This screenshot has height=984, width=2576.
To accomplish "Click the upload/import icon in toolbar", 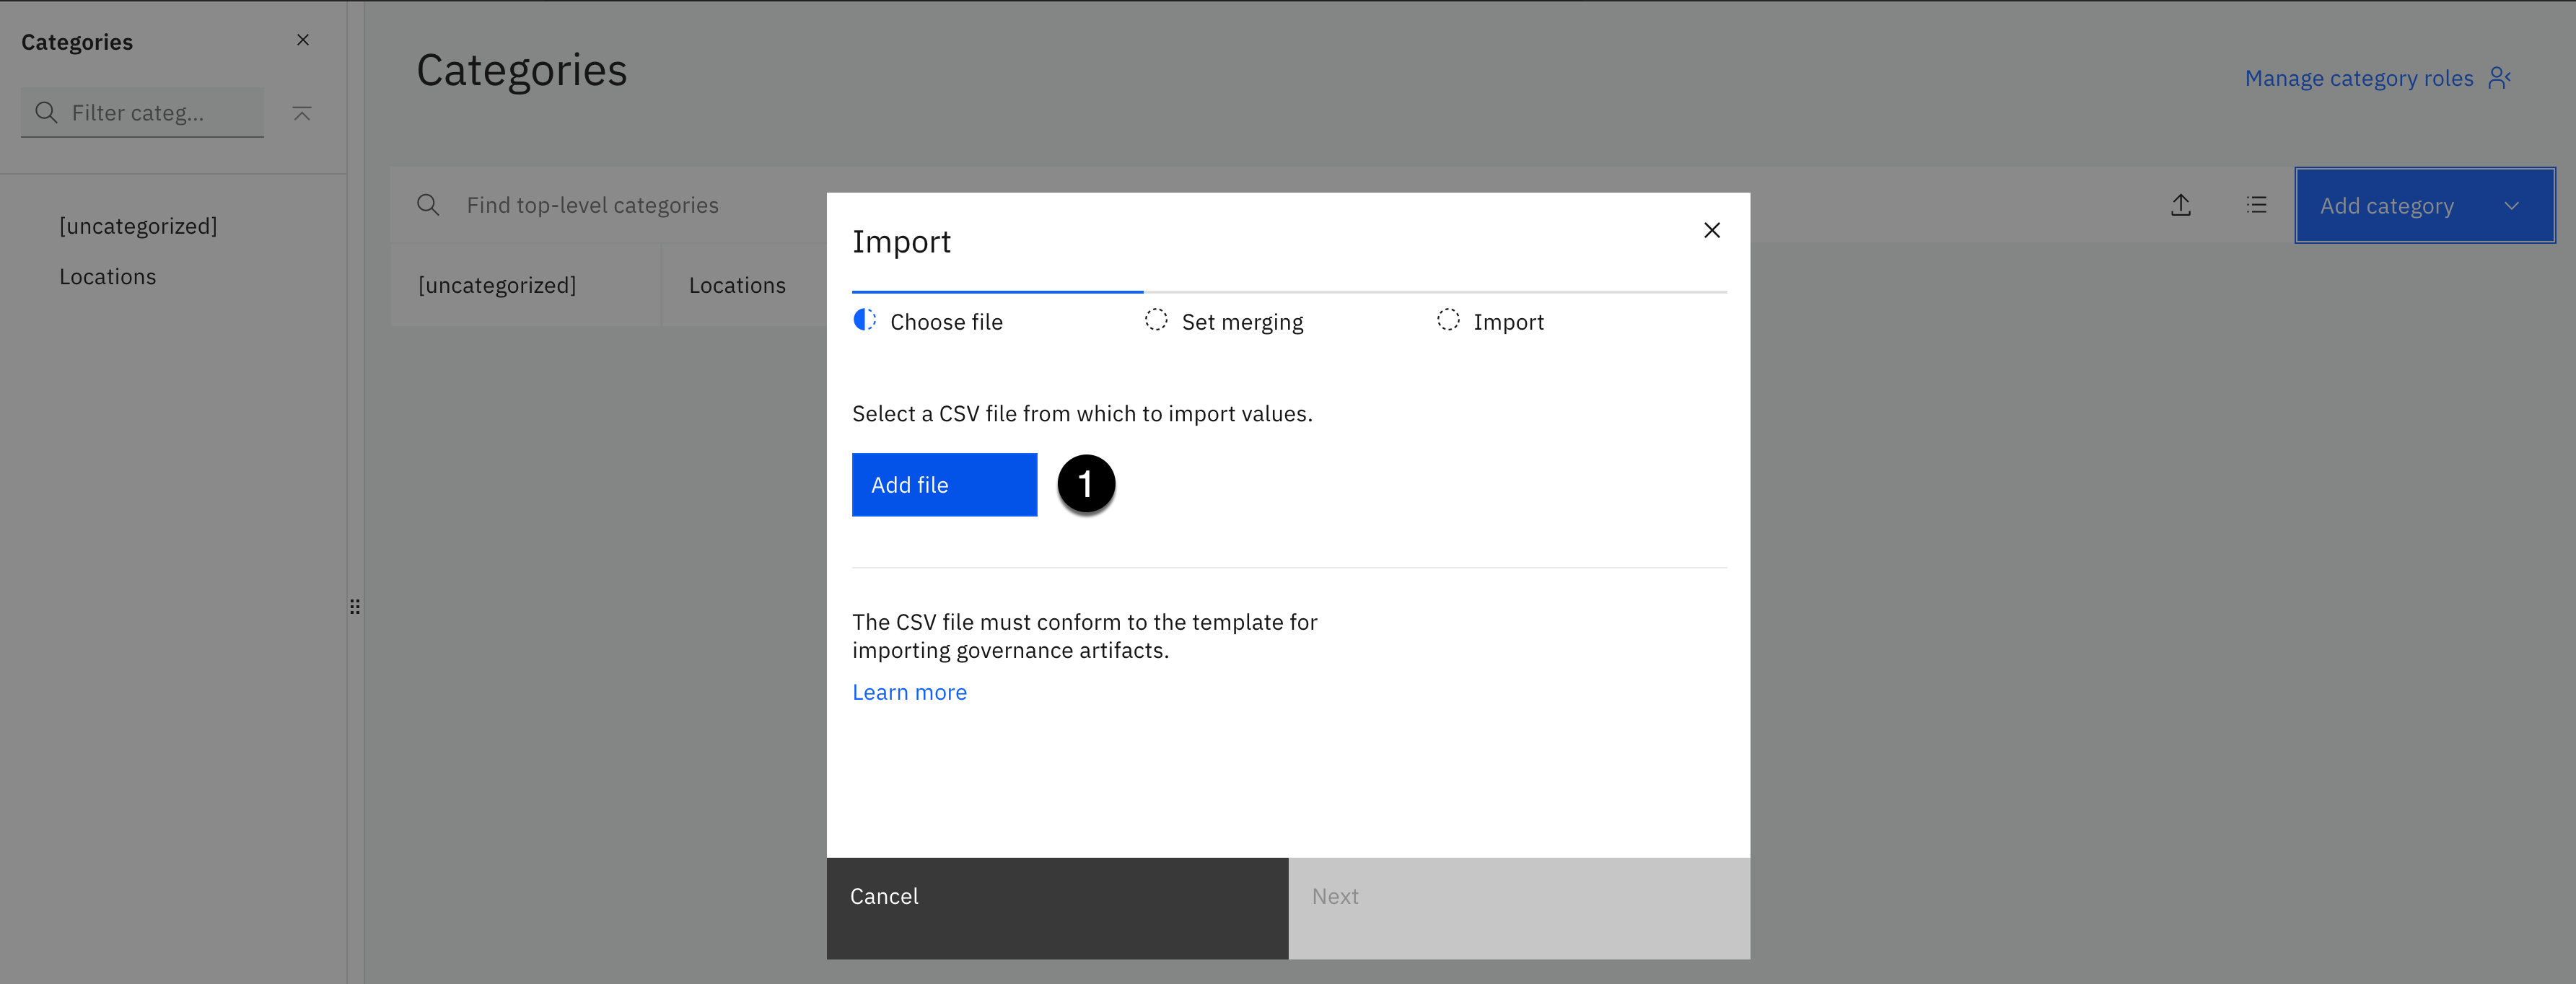I will (2180, 205).
